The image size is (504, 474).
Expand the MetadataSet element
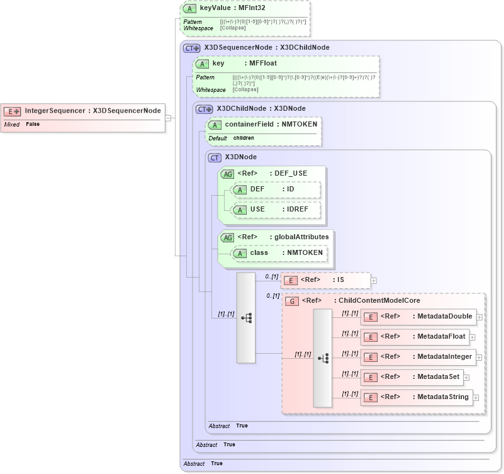[466, 378]
